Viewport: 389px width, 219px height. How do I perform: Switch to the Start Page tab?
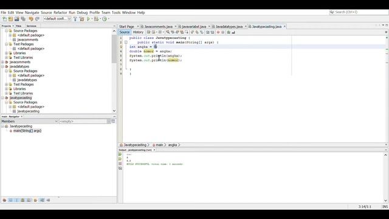pyautogui.click(x=126, y=27)
